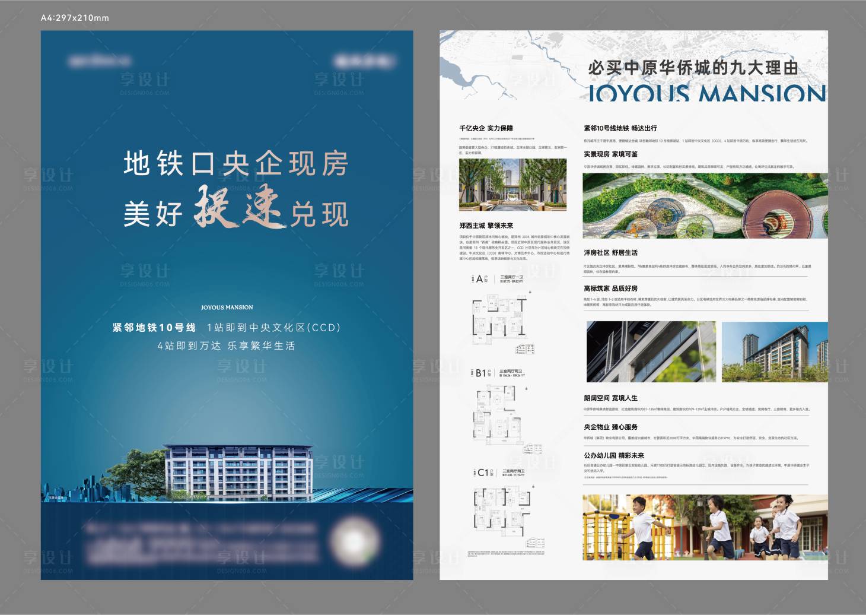The width and height of the screenshot is (866, 615).
Task: Click small "JOYOUS MANSION" text on blue poster
Action: click(227, 307)
